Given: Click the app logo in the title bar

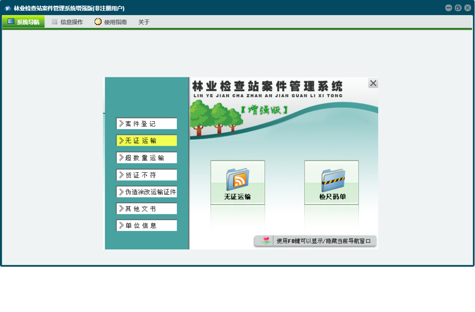Looking at the screenshot, I should [x=7, y=8].
